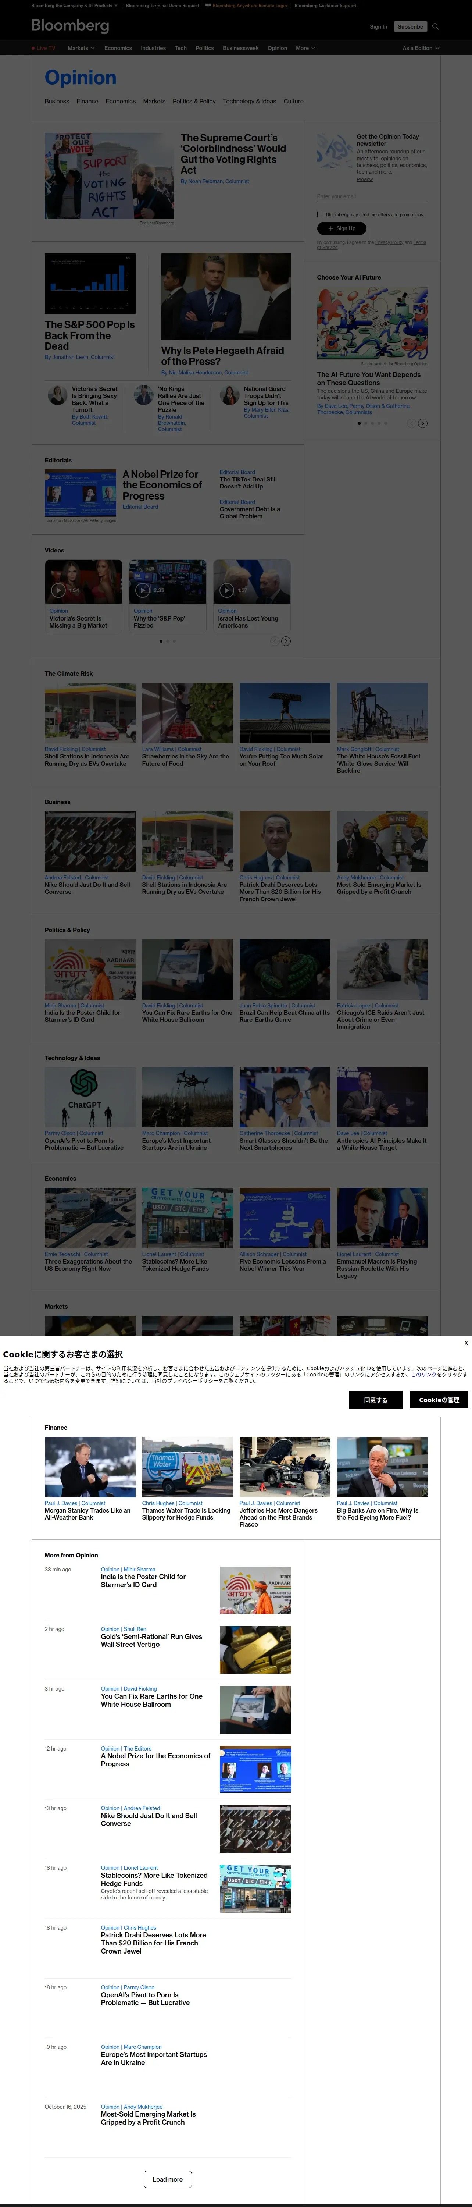Go to next slide in Videos carousel
The image size is (472, 2207).
tap(286, 641)
